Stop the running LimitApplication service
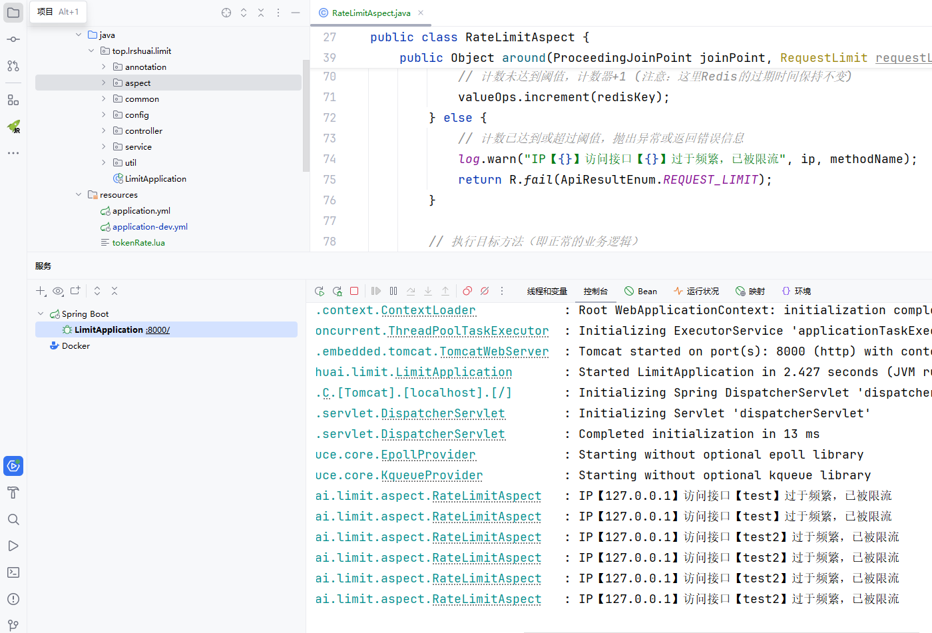Viewport: 932px width, 633px height. 354,291
